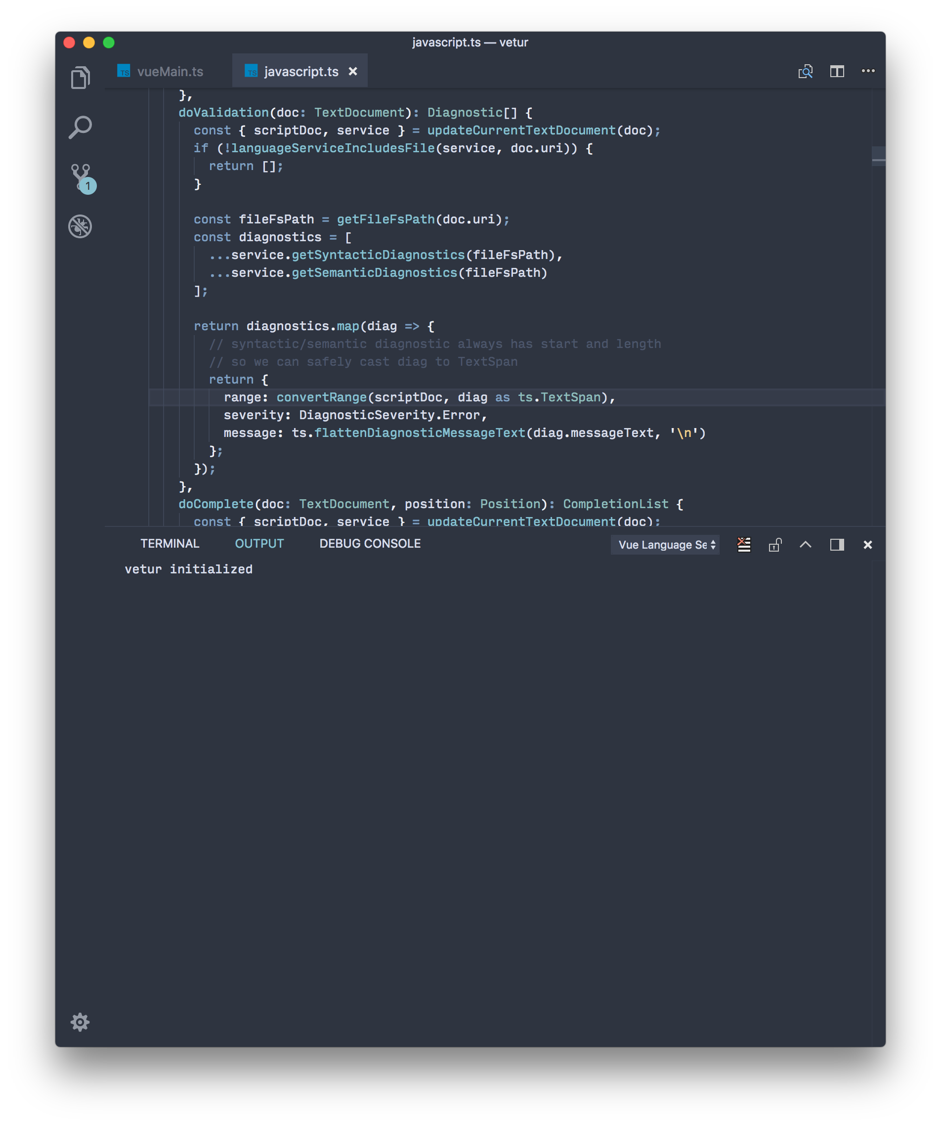Split the editor into two panes
Viewport: 941px width, 1126px height.
click(836, 70)
